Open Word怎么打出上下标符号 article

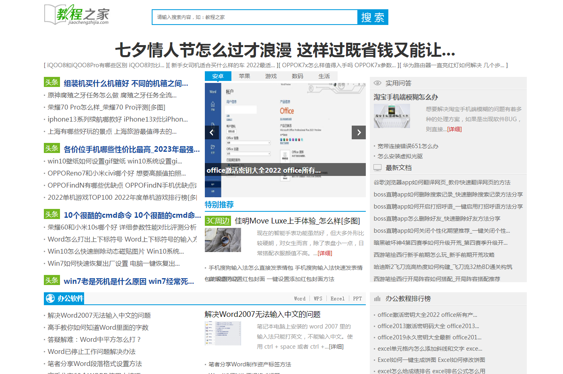point(122,240)
